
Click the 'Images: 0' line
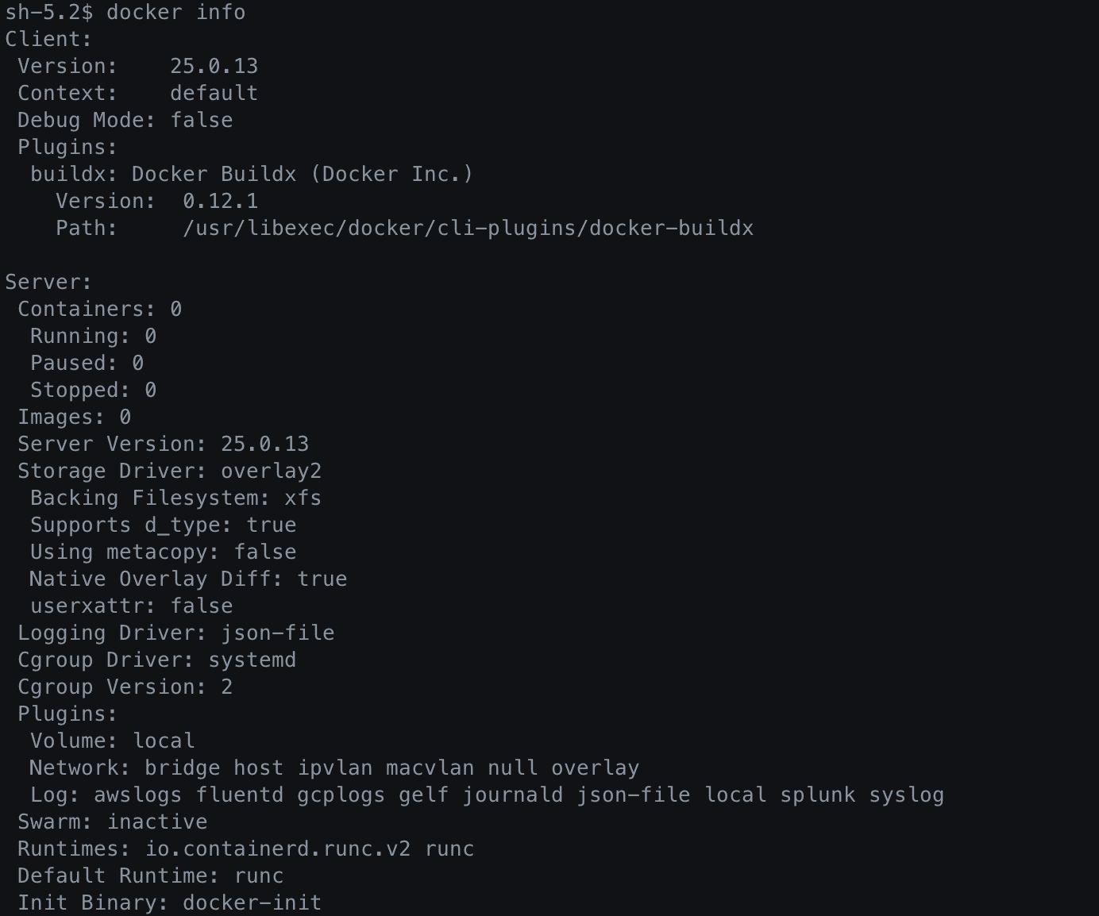coord(74,417)
